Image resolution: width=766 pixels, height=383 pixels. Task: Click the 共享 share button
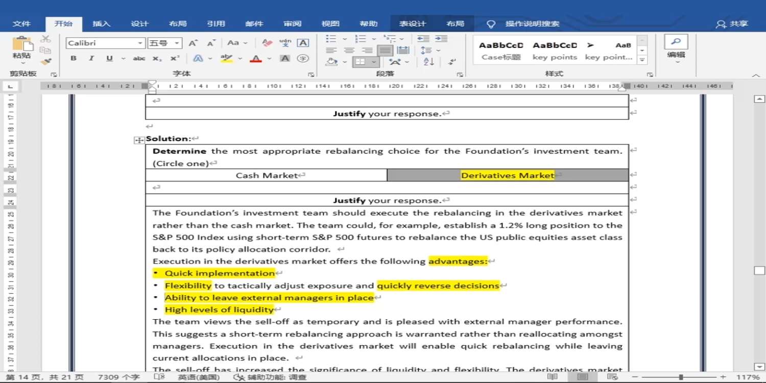click(732, 23)
